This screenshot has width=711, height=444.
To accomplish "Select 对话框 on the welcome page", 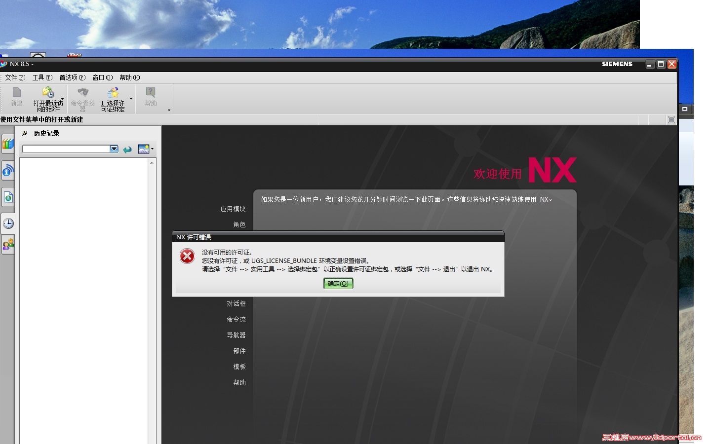I will [236, 304].
